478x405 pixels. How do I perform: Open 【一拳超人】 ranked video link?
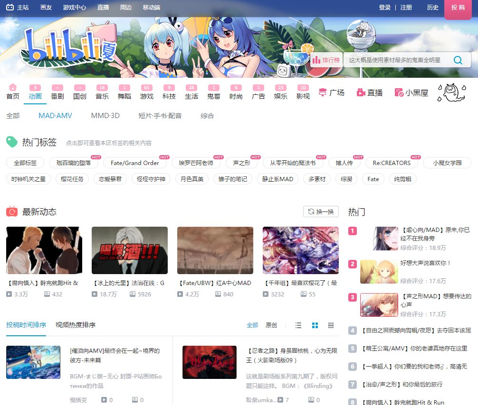click(414, 367)
